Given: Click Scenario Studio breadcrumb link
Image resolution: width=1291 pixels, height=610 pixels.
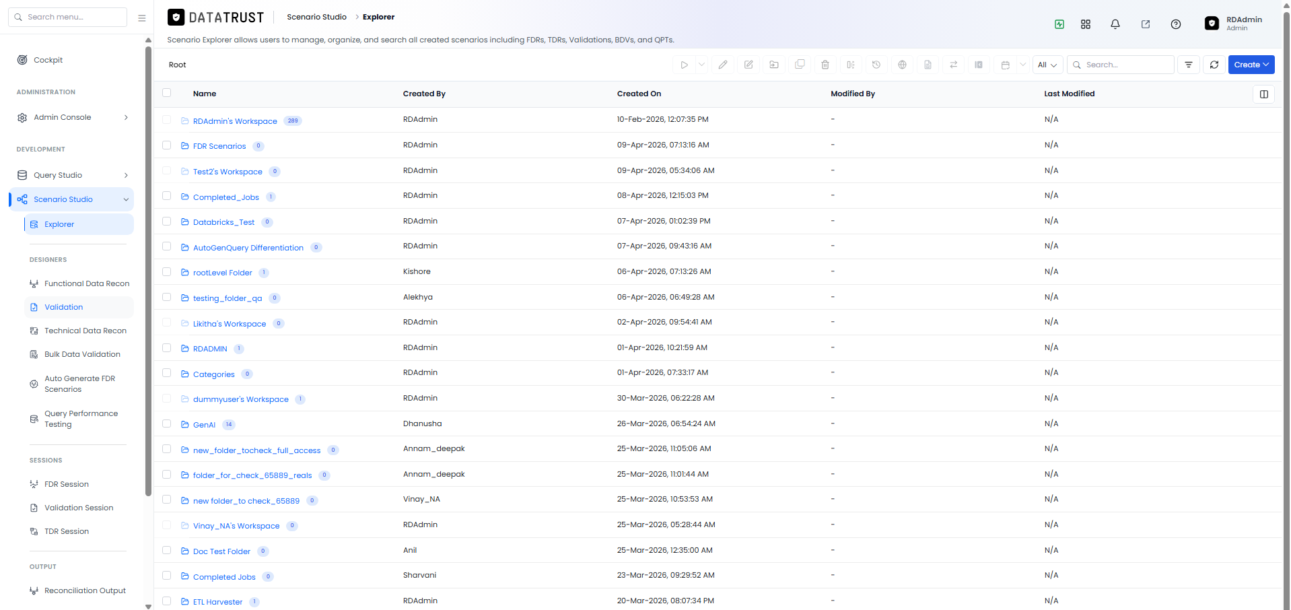Looking at the screenshot, I should pos(316,17).
